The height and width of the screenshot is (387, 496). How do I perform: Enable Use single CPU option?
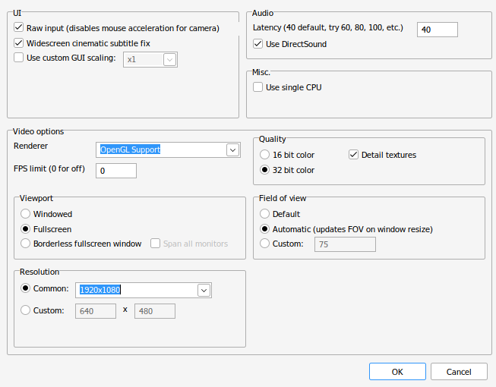tap(257, 87)
